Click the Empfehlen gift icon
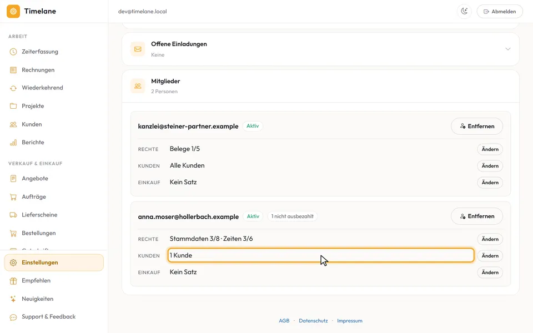 pos(13,281)
